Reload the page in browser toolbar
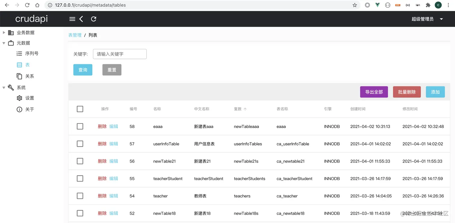455x223 pixels. (x=27, y=5)
